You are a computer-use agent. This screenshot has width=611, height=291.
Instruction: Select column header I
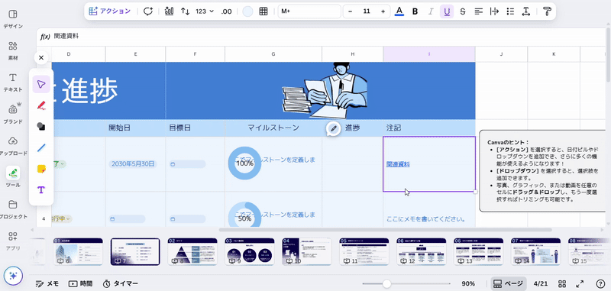click(429, 54)
